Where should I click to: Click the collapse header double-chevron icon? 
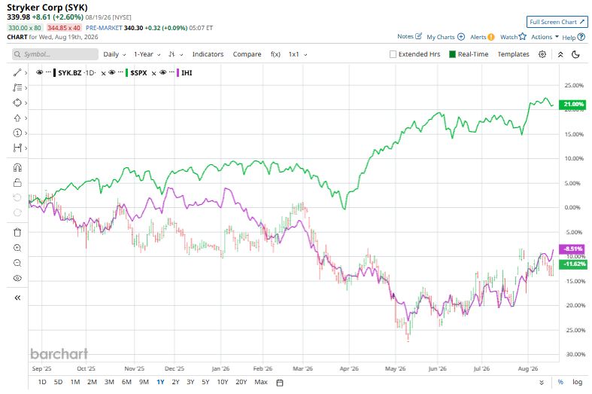[560, 54]
